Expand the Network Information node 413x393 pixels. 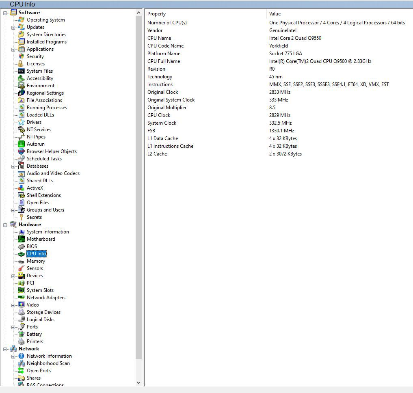(13, 356)
